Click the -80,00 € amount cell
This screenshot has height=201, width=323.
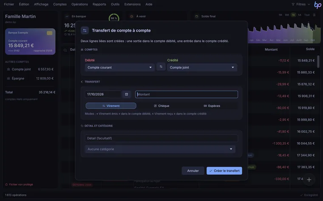pos(283,108)
